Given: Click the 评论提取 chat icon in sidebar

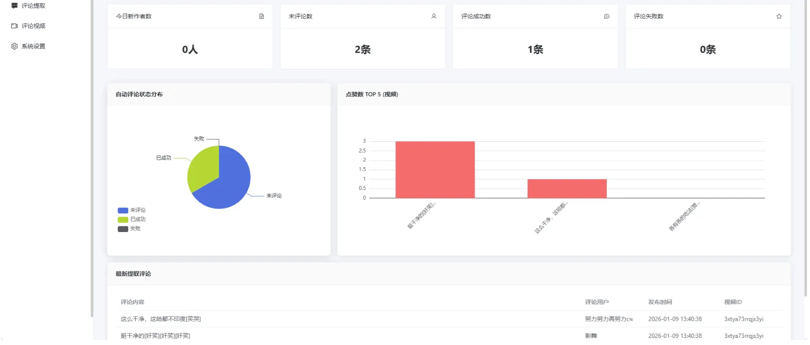Looking at the screenshot, I should click(14, 6).
